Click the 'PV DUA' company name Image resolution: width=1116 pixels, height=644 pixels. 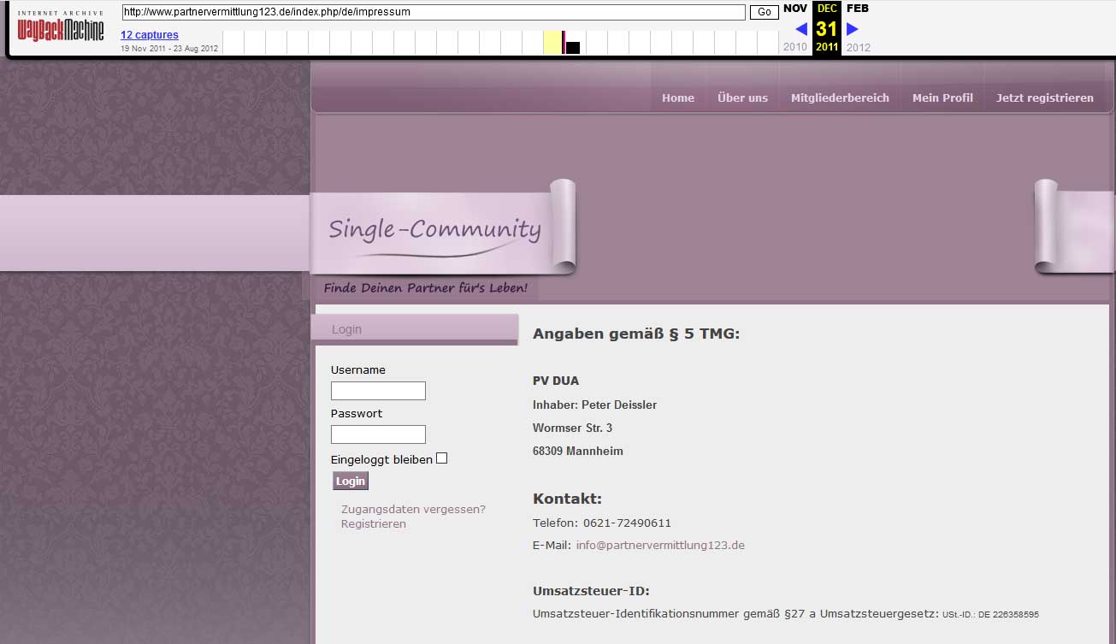click(x=556, y=381)
